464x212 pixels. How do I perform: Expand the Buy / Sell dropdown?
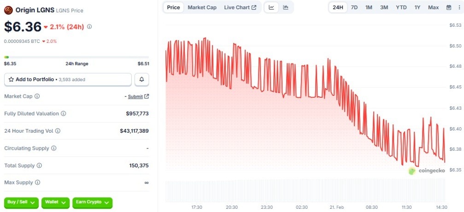[21, 202]
